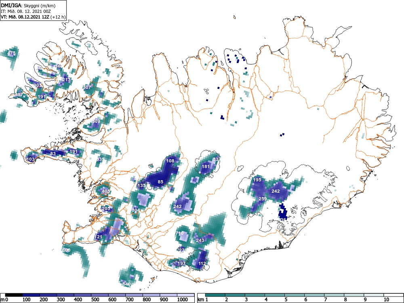Image resolution: width=404 pixels, height=303 pixels.
Task: Click the near-white 9–10 km legend swatch
Action: click(x=374, y=295)
